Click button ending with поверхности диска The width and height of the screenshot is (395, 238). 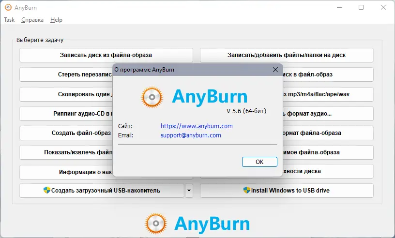(328, 171)
